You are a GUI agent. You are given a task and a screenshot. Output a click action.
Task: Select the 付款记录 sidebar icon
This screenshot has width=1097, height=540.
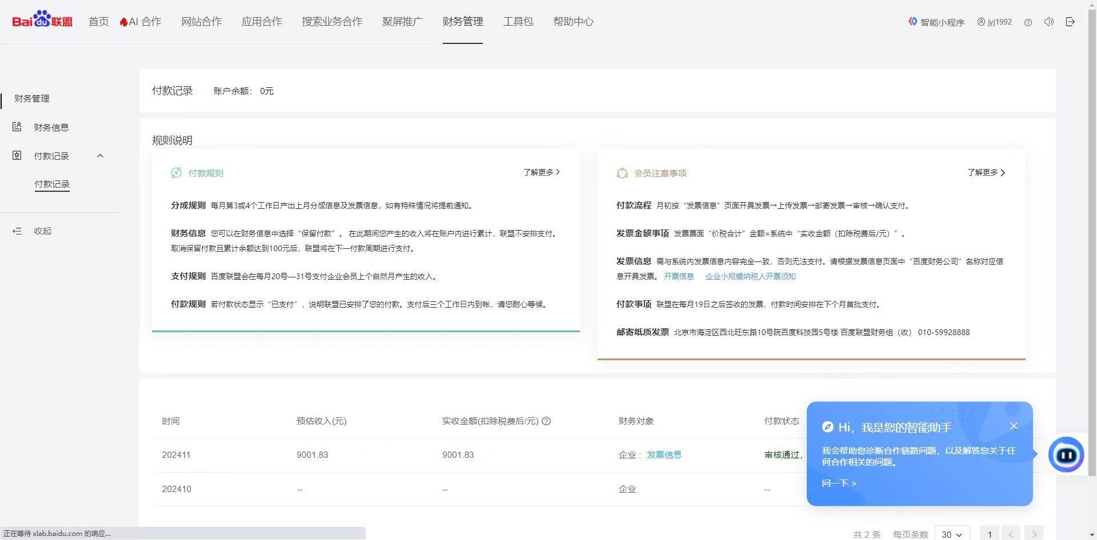coord(17,155)
